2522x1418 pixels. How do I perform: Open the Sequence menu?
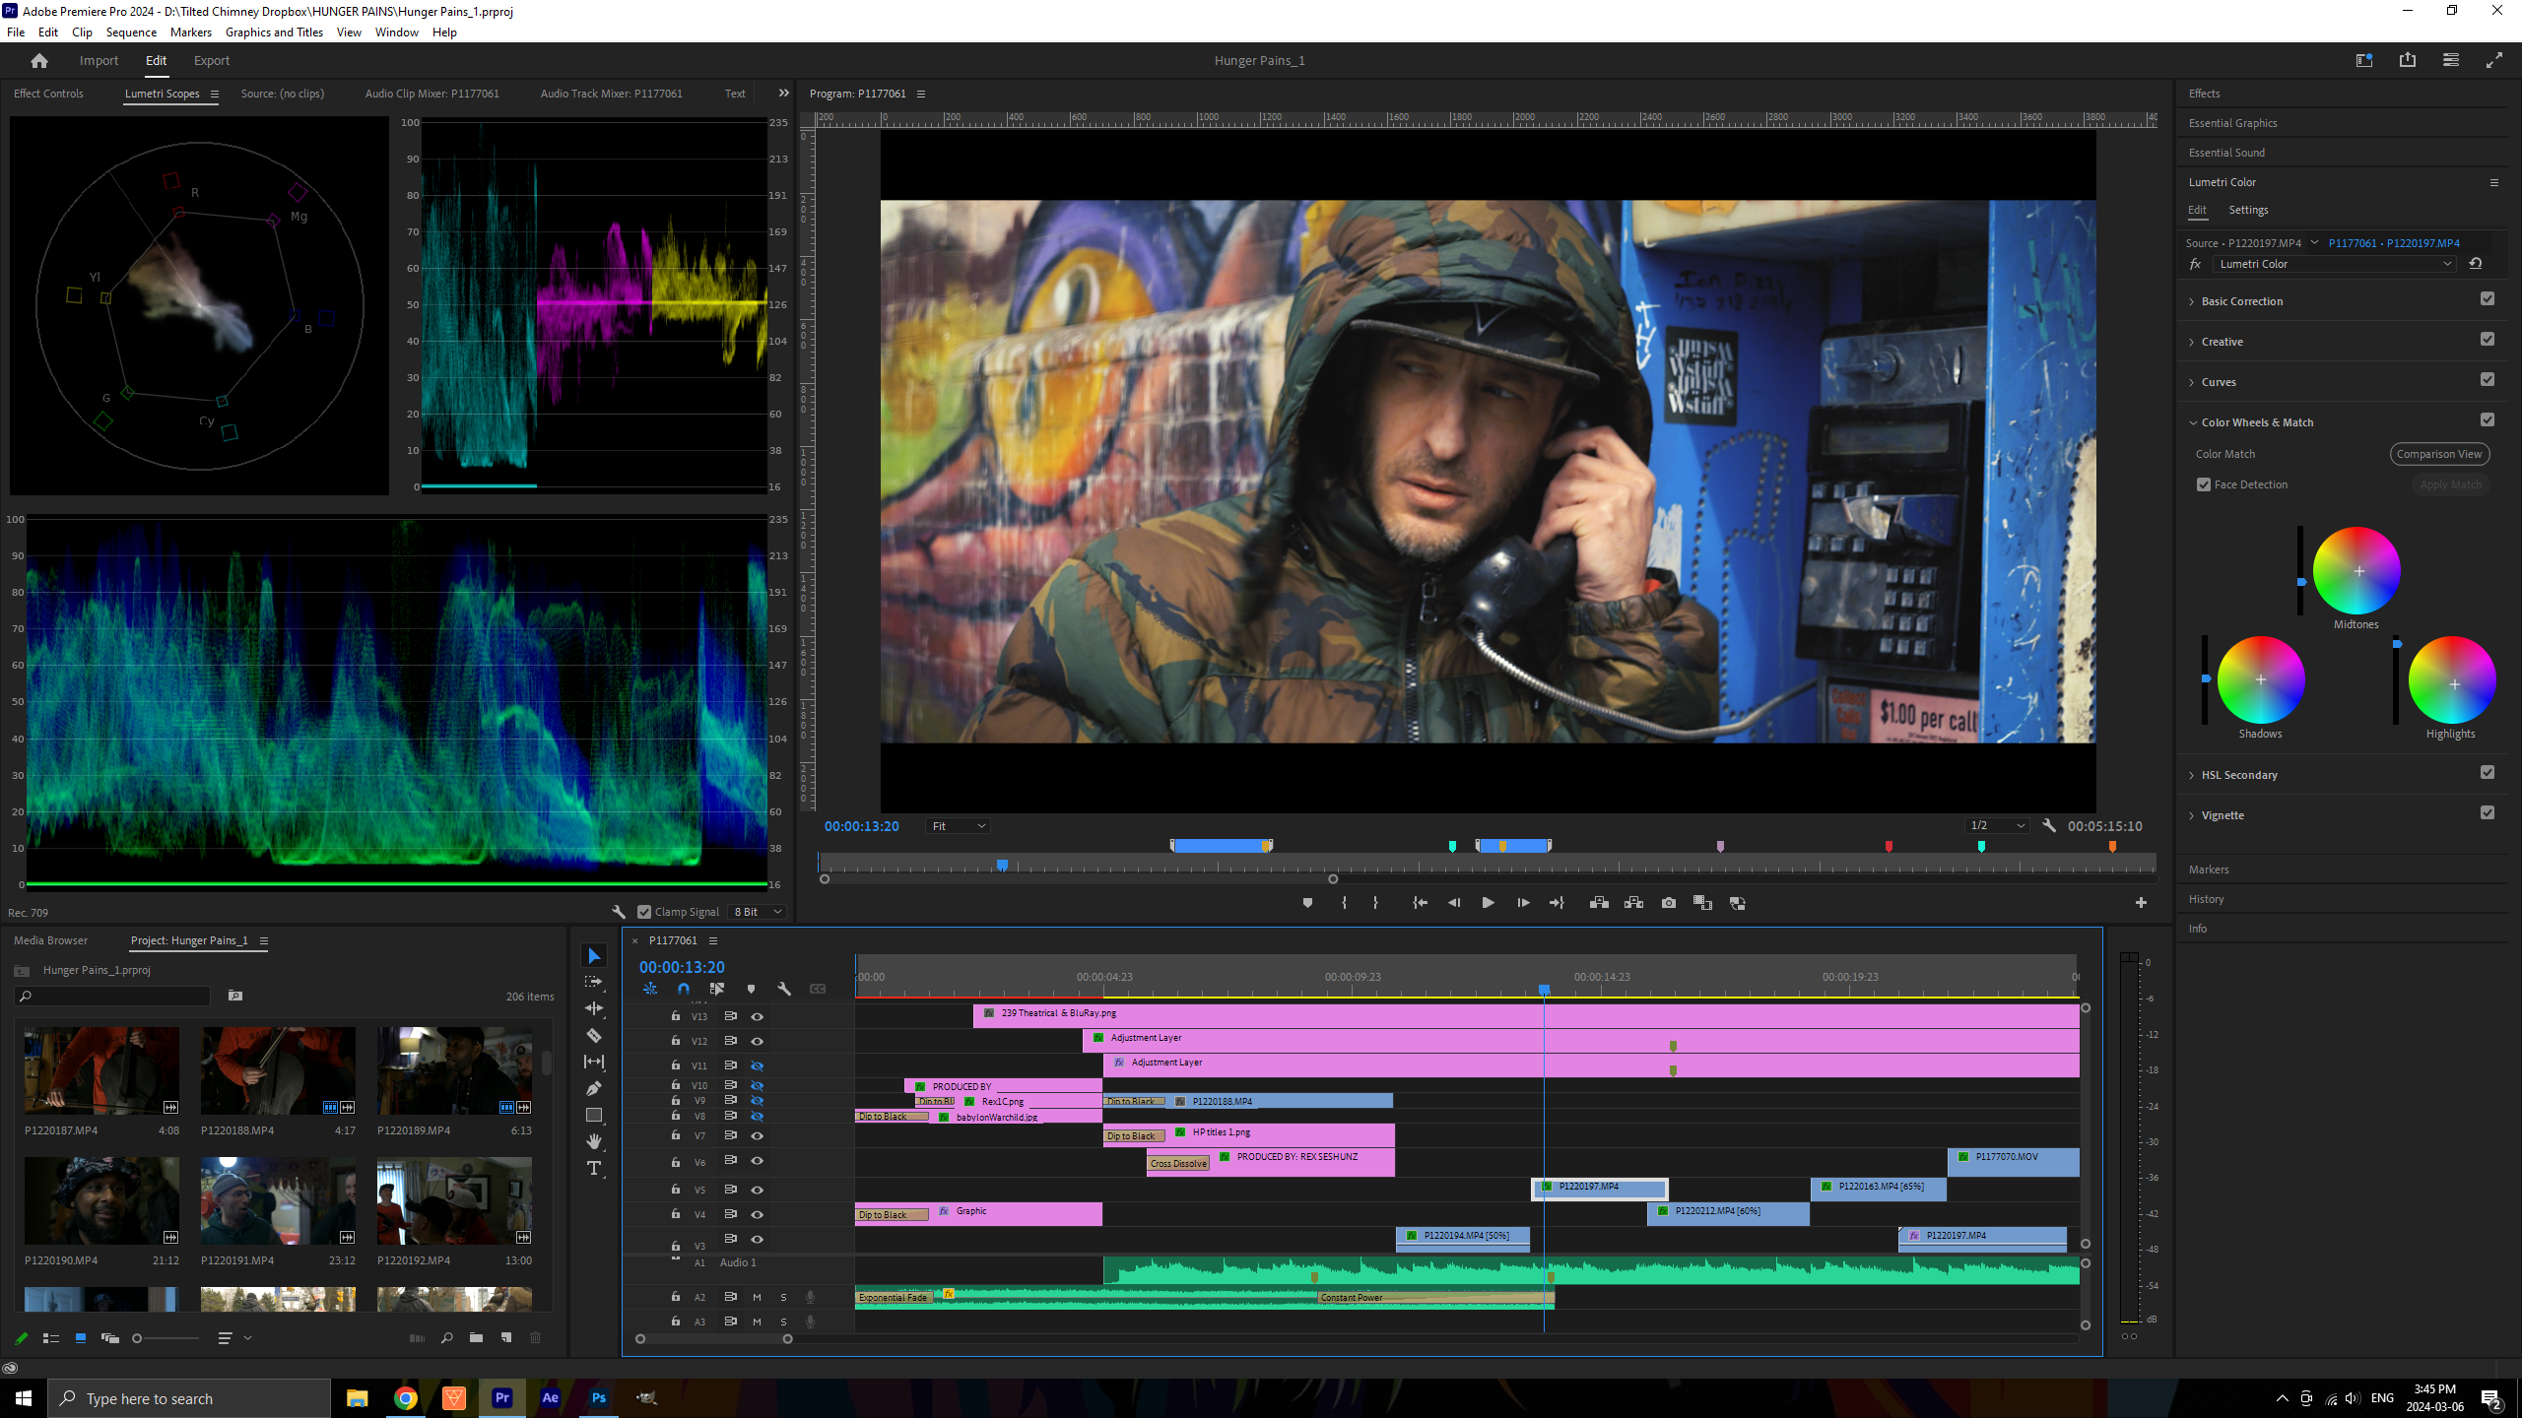(131, 32)
